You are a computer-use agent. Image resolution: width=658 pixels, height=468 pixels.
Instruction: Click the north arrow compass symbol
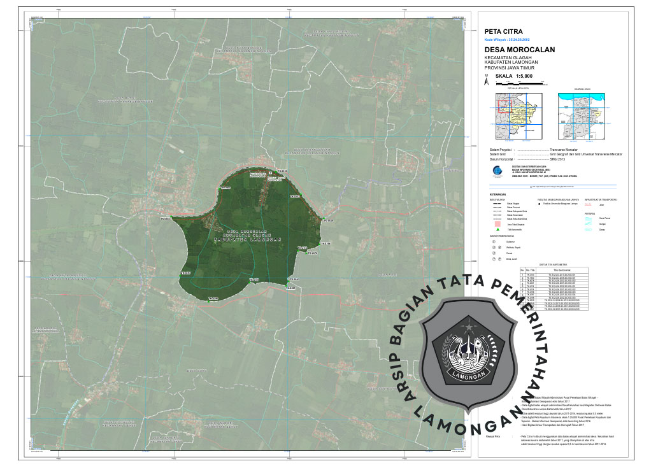click(x=487, y=80)
